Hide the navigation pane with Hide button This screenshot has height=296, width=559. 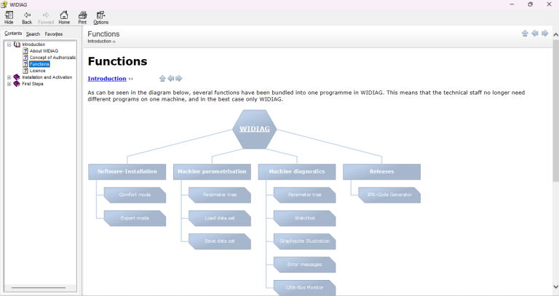click(x=9, y=17)
